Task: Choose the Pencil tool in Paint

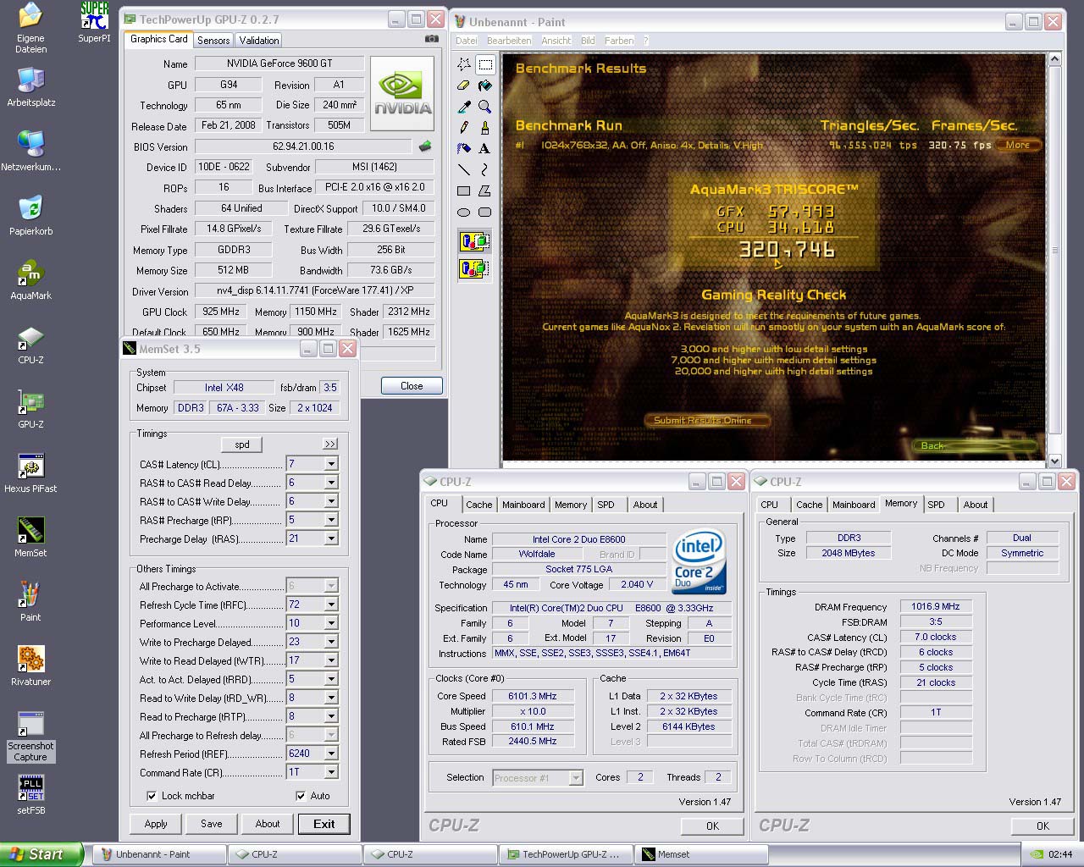Action: (464, 128)
